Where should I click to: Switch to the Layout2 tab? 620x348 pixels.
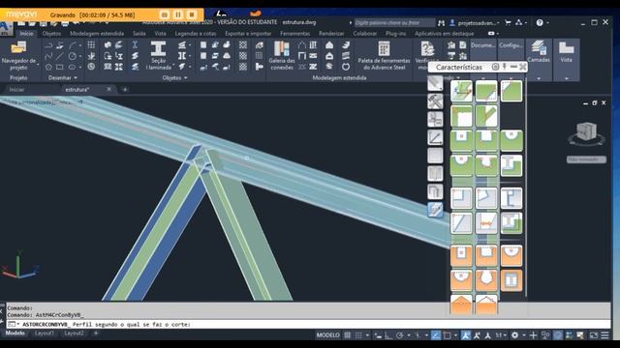pyautogui.click(x=74, y=333)
